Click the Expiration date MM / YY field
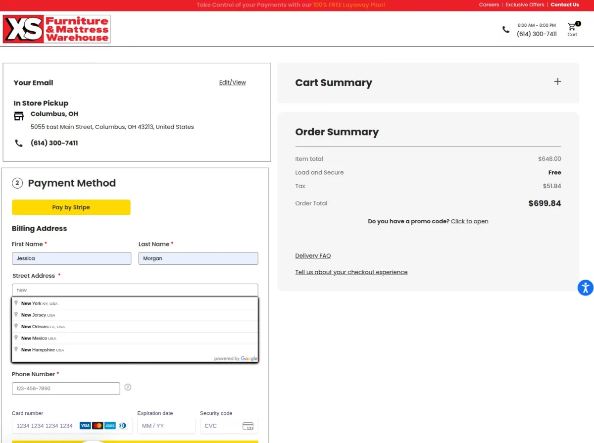594x443 pixels. 166,426
